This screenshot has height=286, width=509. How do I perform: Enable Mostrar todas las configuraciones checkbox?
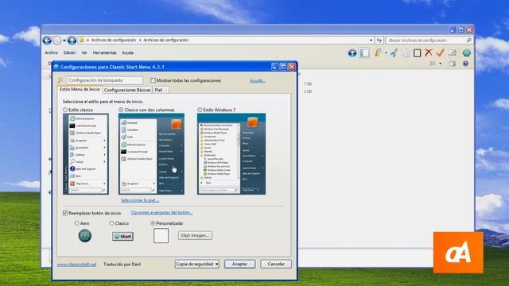[153, 80]
